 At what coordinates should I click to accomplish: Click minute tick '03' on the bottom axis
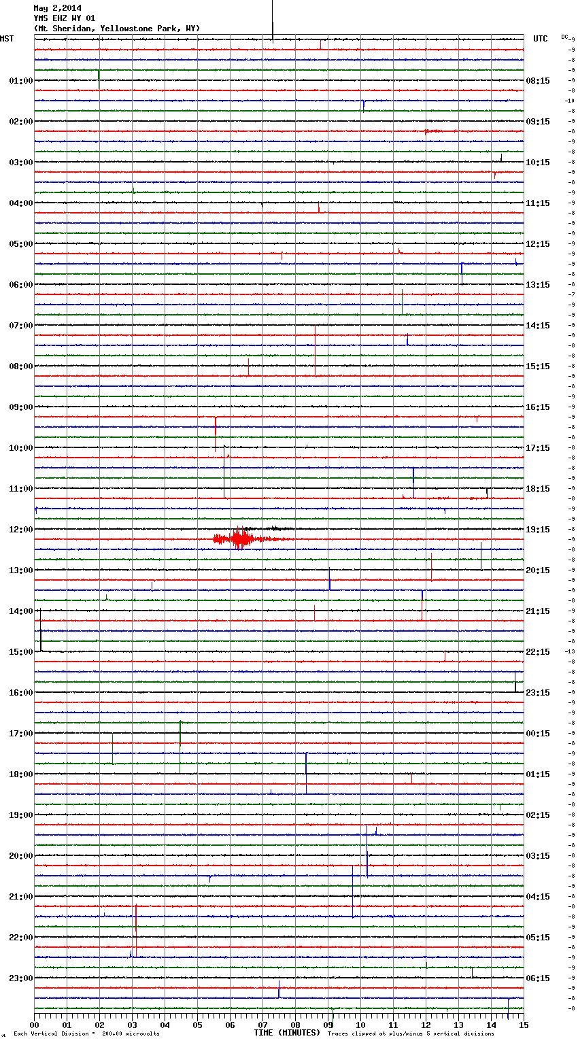(133, 1025)
